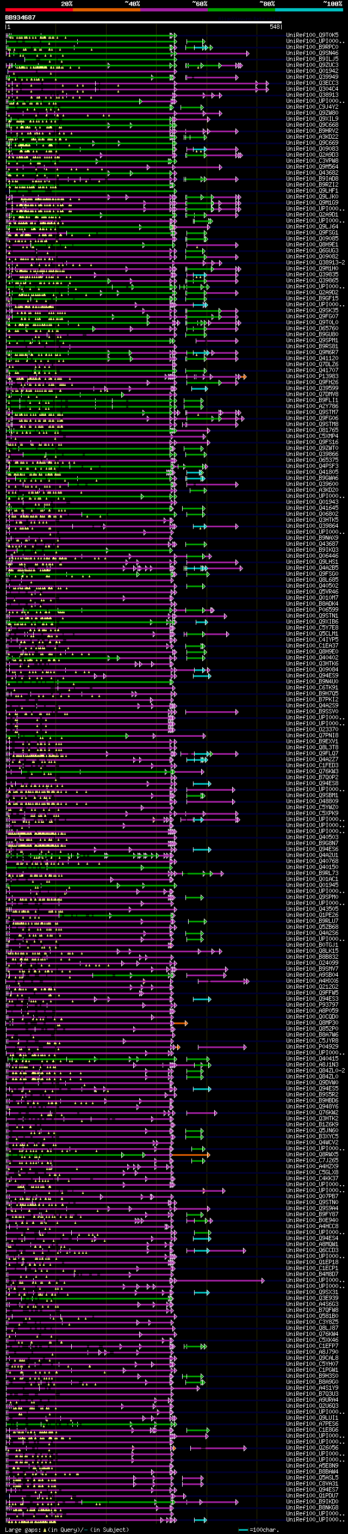
Task: Select hit label UniRef100_Q9STM7
Action: pyautogui.click(x=312, y=412)
